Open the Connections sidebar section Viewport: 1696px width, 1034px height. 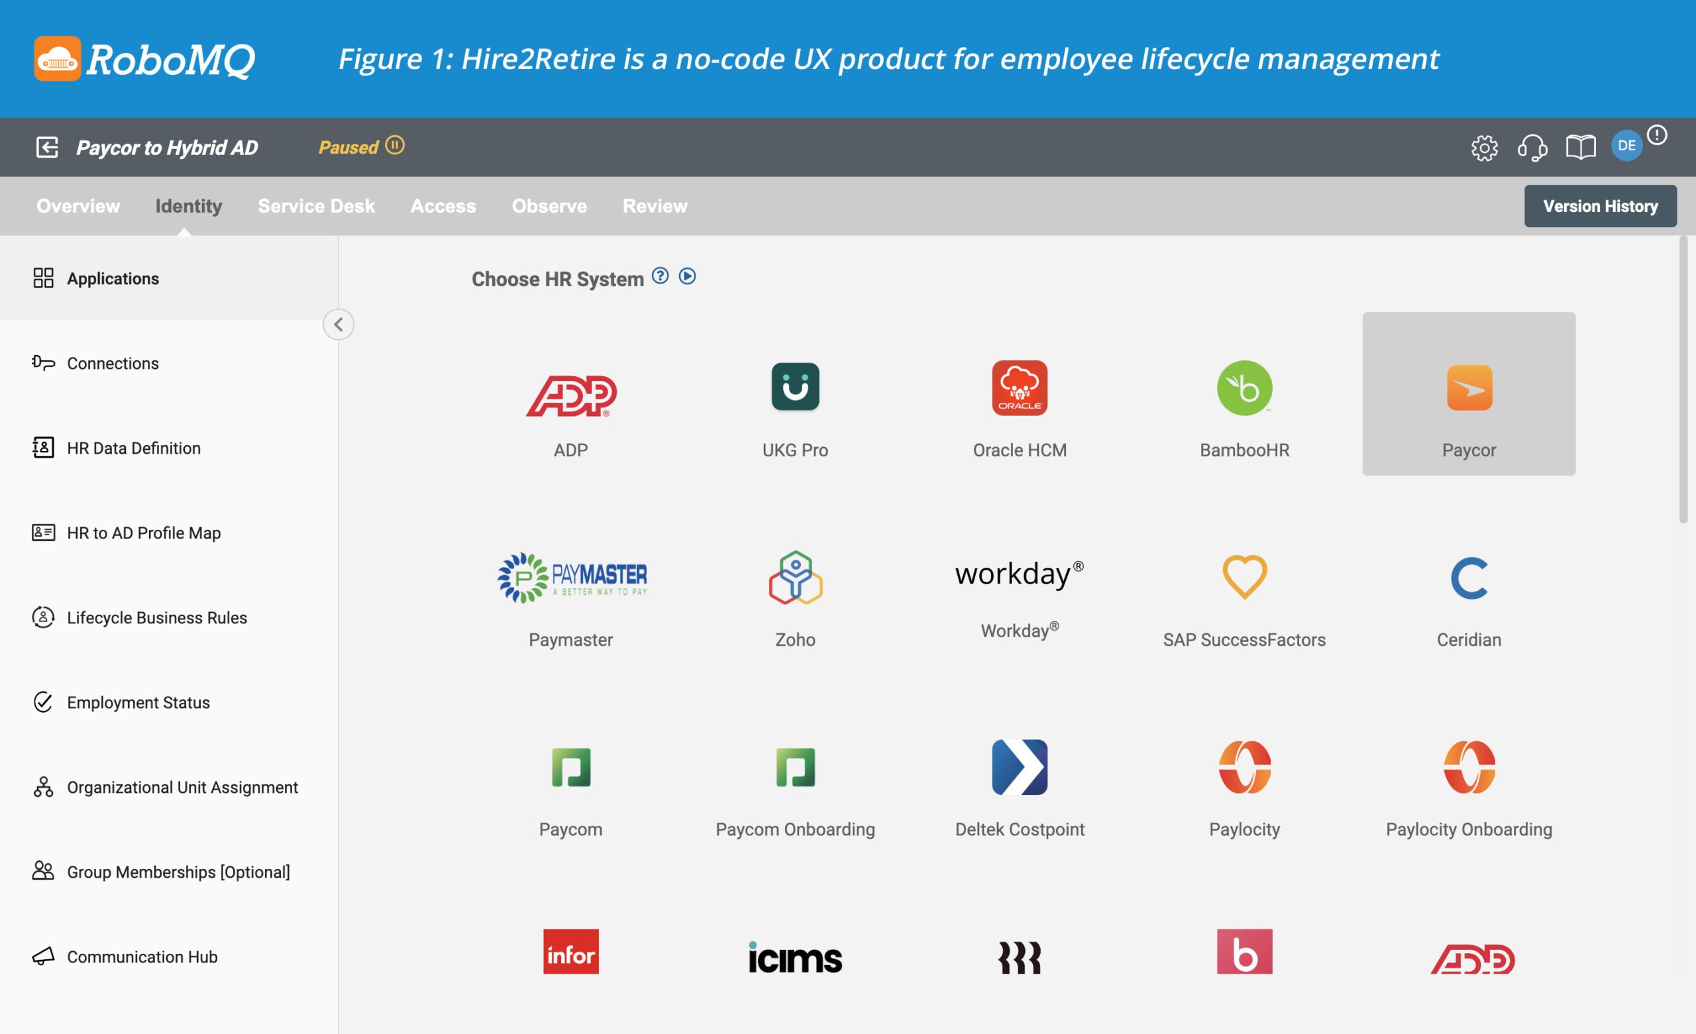pyautogui.click(x=112, y=363)
